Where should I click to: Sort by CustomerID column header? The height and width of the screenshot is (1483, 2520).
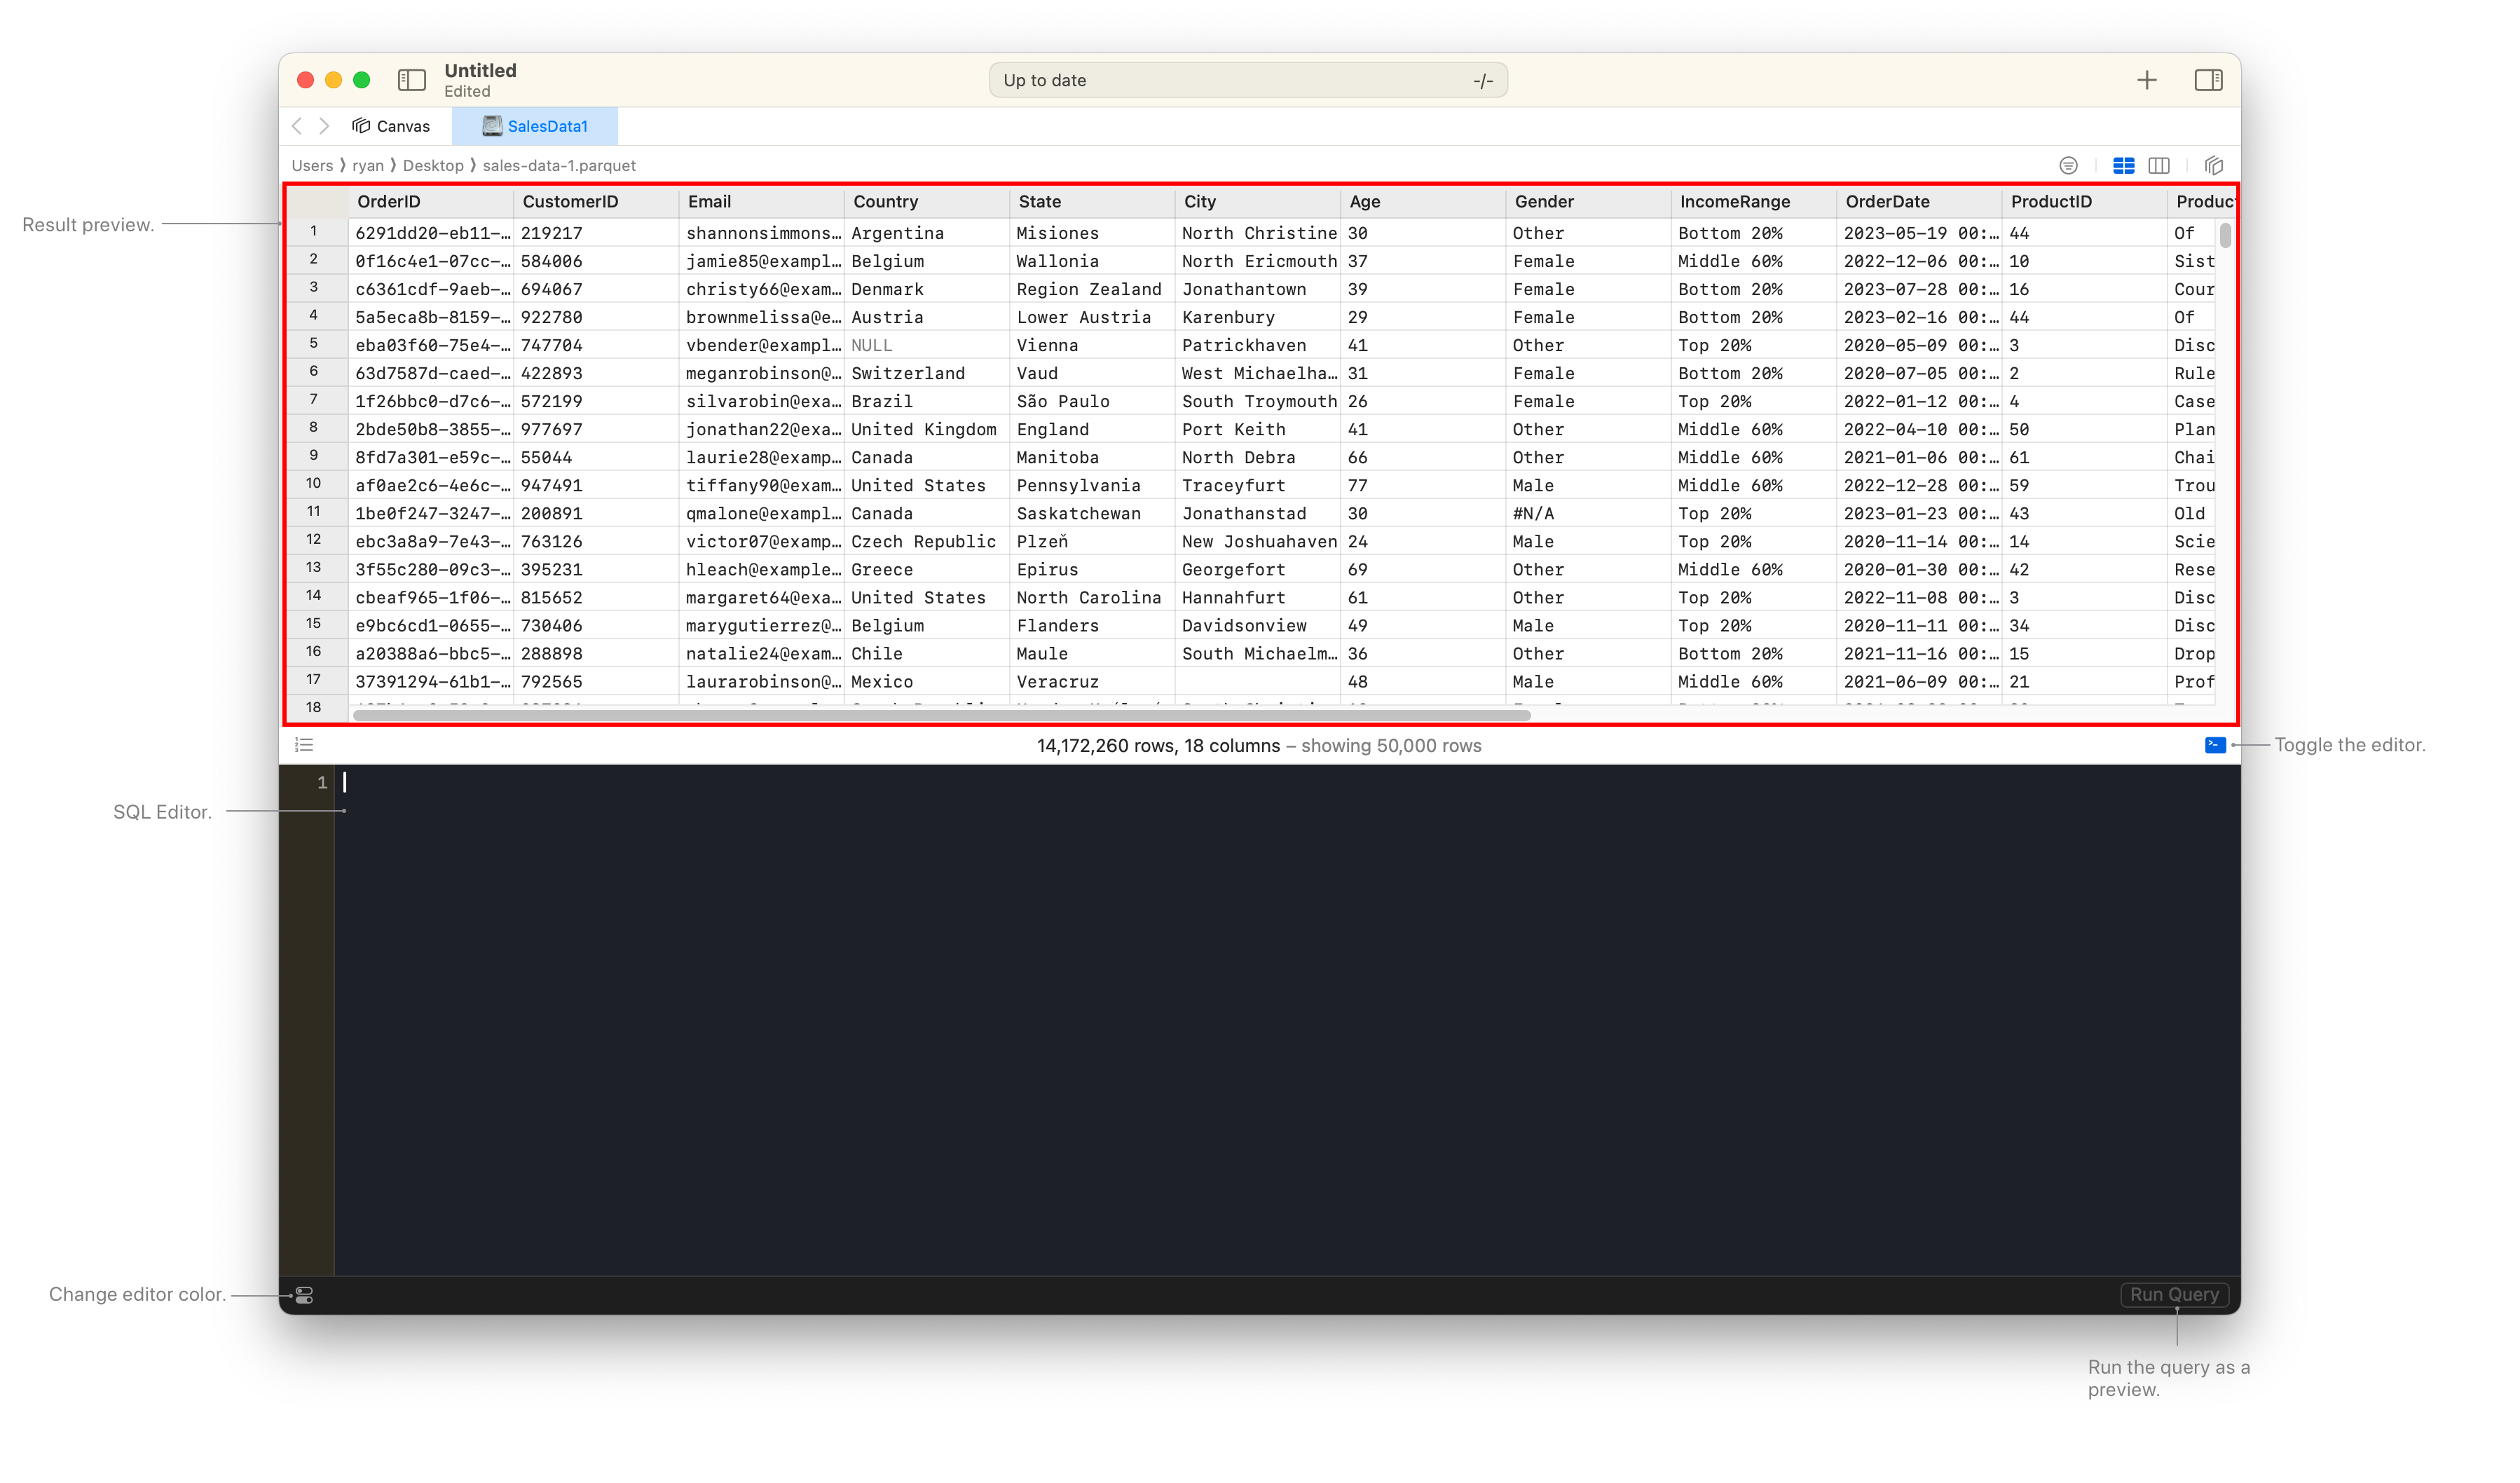click(596, 202)
